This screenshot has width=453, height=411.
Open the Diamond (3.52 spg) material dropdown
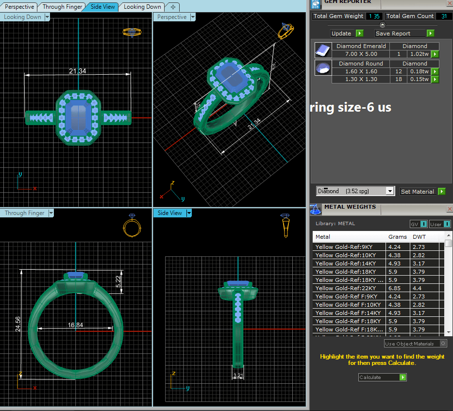[389, 192]
